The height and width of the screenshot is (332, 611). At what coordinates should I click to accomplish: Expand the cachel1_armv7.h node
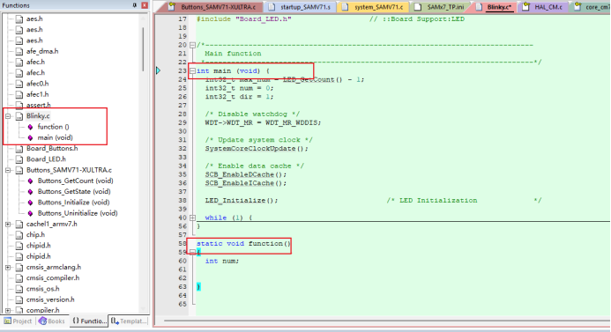tap(8, 225)
